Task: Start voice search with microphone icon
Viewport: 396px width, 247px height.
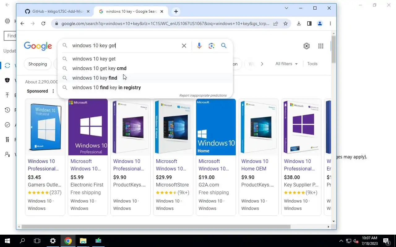Action: point(199,46)
